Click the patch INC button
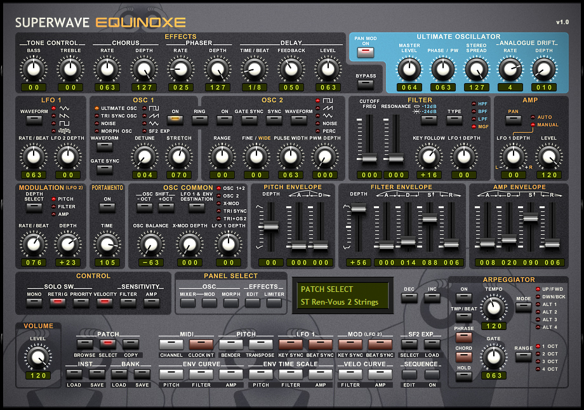Screen dimensions: 584x410 click(x=432, y=298)
